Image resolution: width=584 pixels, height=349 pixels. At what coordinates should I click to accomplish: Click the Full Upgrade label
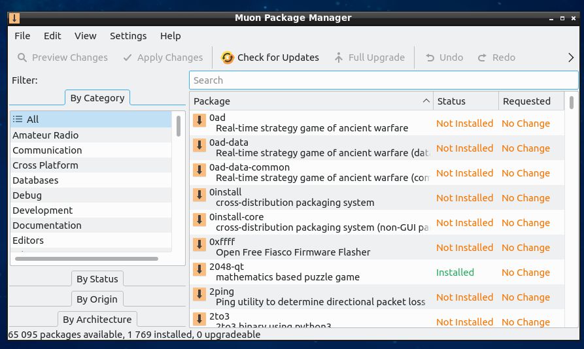point(377,58)
